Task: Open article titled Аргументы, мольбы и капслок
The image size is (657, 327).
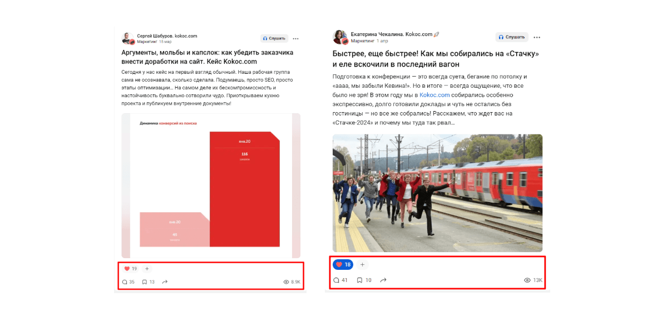Action: 207,57
